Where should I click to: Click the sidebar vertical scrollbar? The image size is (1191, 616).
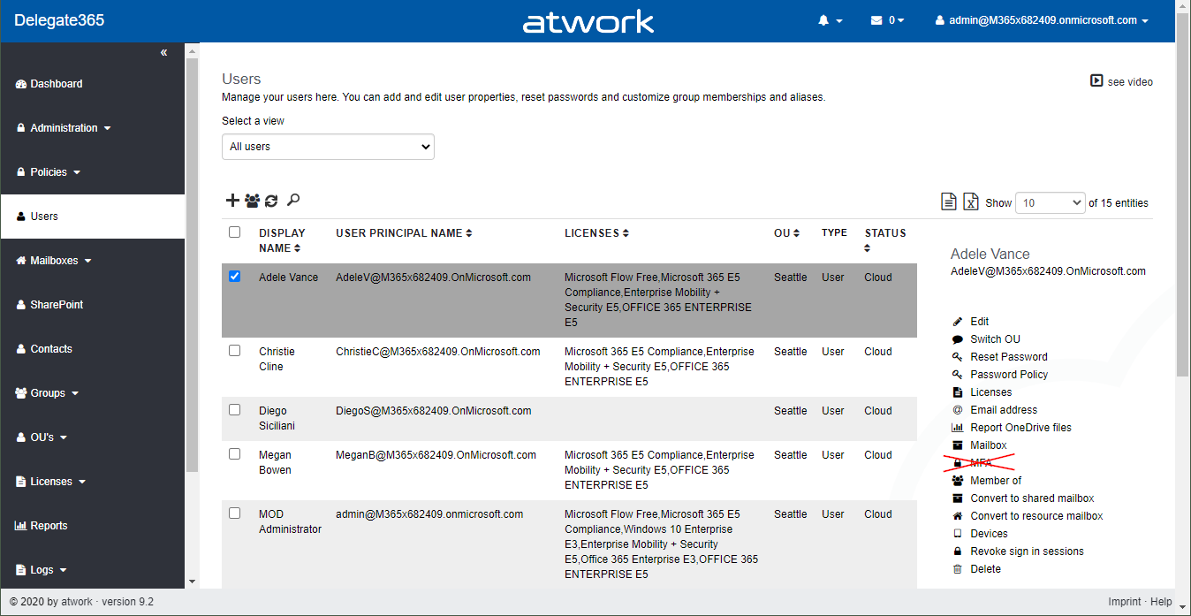192,265
